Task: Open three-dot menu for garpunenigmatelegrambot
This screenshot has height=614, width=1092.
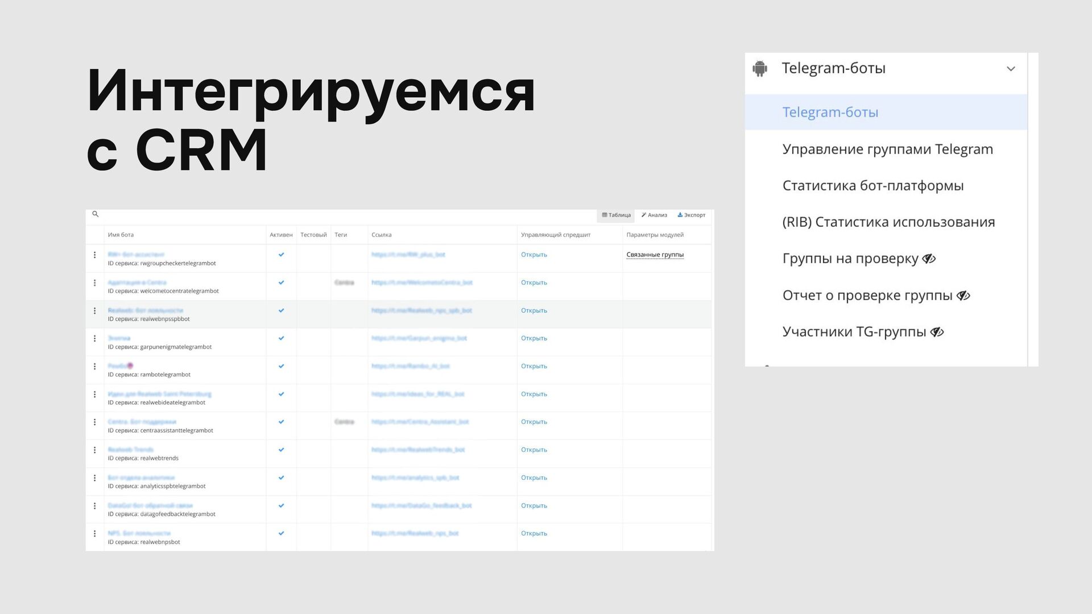Action: 94,339
